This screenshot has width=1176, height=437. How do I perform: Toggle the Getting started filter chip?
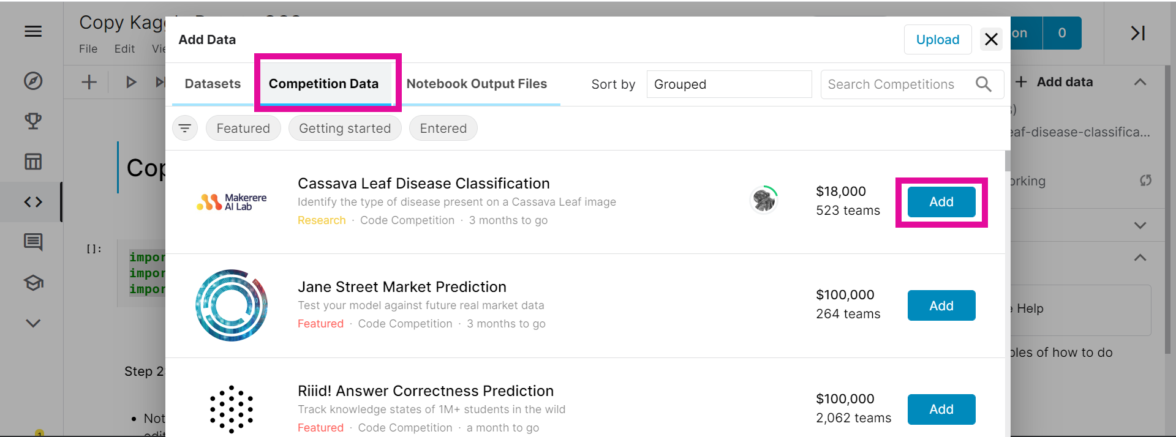345,128
